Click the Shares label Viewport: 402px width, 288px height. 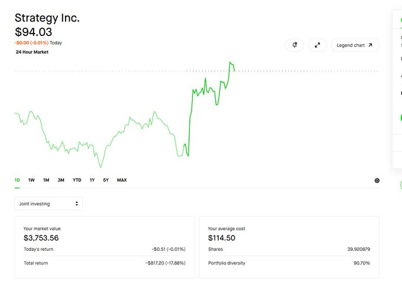click(x=216, y=249)
